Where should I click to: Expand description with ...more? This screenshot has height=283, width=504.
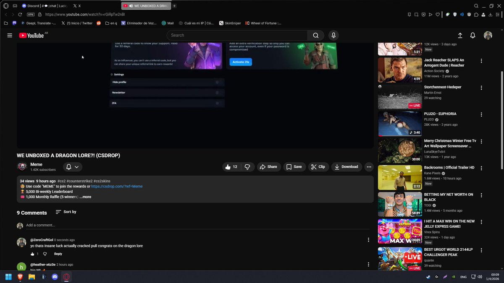coord(85,197)
